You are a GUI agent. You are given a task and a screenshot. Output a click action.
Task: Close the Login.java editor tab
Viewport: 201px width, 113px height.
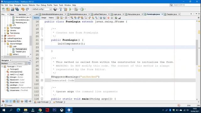[x=123, y=14]
